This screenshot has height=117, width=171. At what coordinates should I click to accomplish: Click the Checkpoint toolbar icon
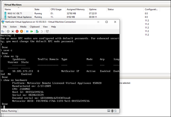click(x=37, y=32)
